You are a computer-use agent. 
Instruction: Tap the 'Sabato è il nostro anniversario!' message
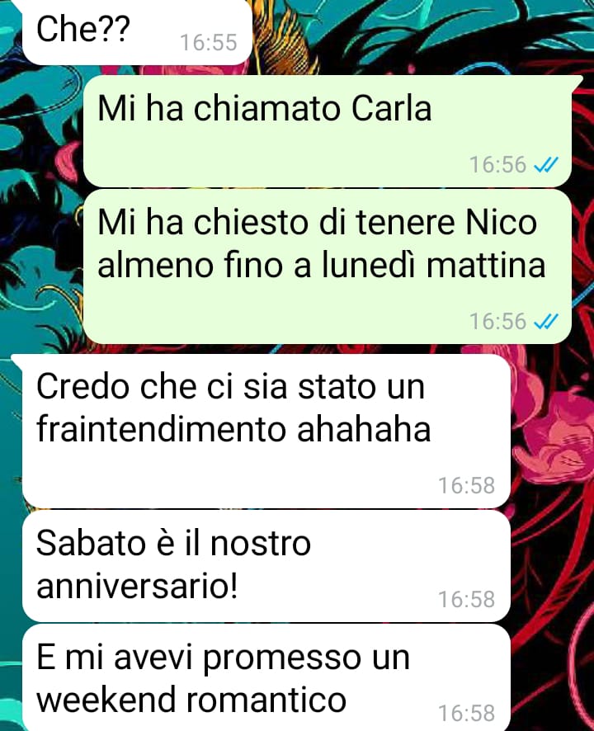(x=266, y=565)
